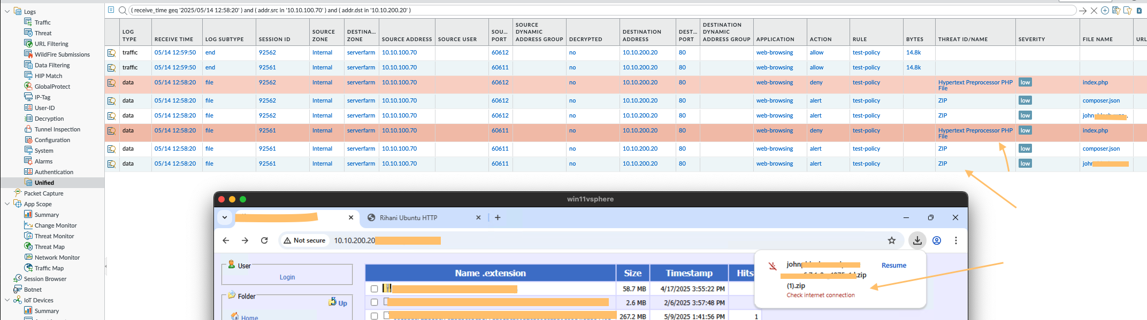The width and height of the screenshot is (1147, 320).
Task: Open details icon for the first traffic row
Action: [111, 53]
